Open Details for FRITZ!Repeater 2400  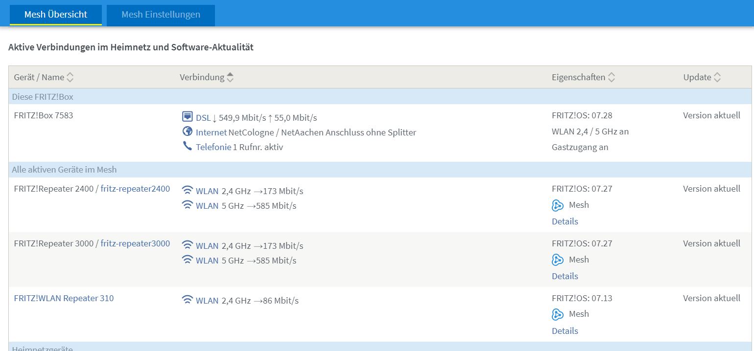(565, 221)
